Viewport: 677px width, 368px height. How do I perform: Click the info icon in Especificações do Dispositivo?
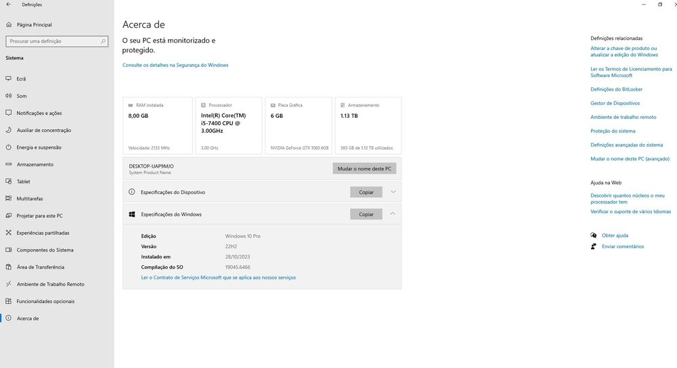132,192
